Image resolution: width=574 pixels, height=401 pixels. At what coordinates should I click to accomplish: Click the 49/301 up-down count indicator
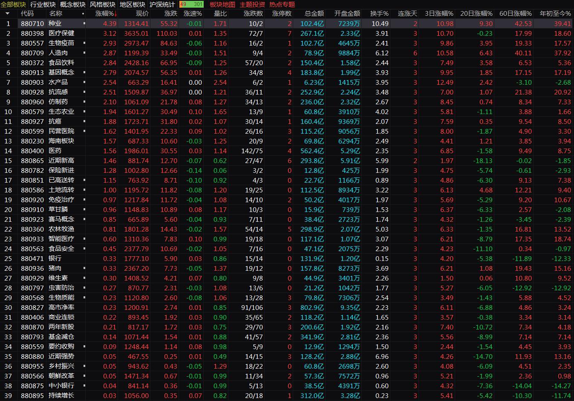pyautogui.click(x=191, y=4)
